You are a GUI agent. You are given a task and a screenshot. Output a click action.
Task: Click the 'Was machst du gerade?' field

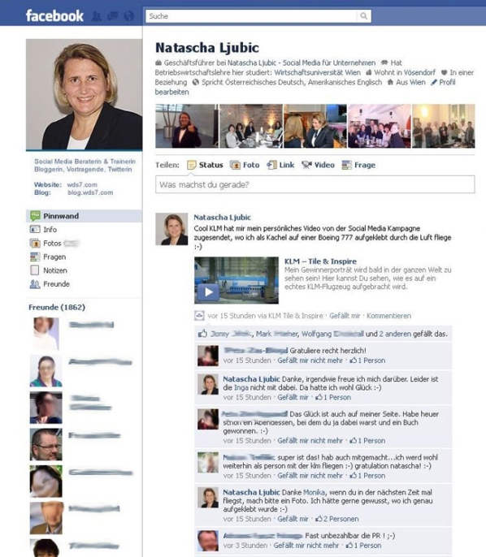(x=315, y=184)
